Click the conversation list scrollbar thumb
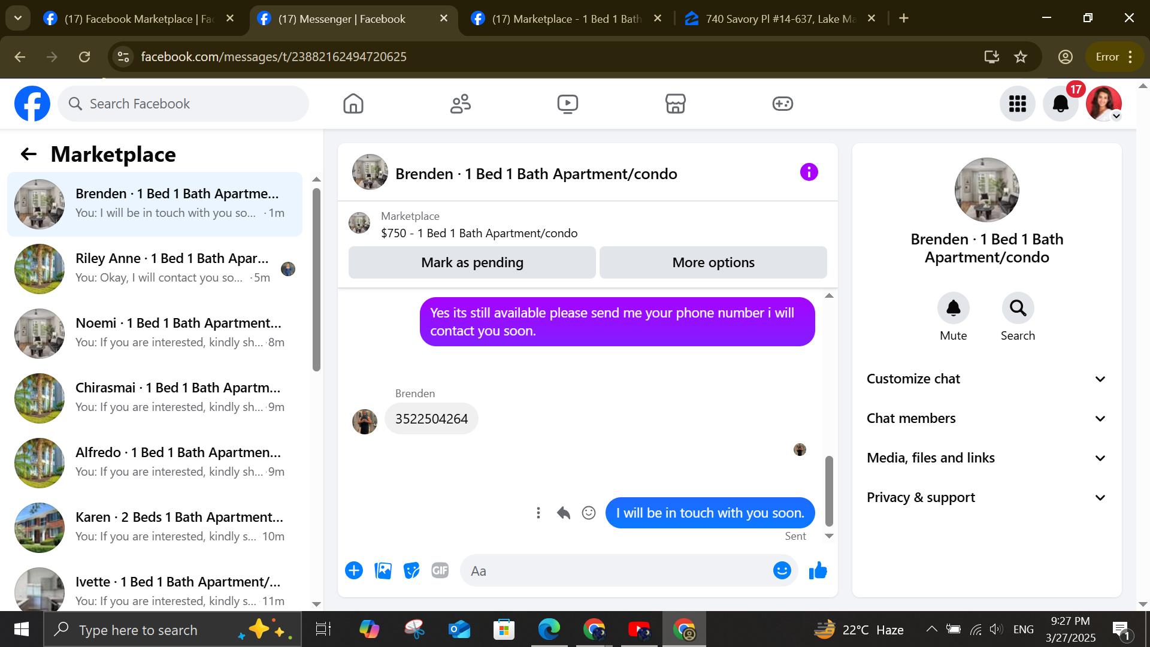 pyautogui.click(x=316, y=279)
